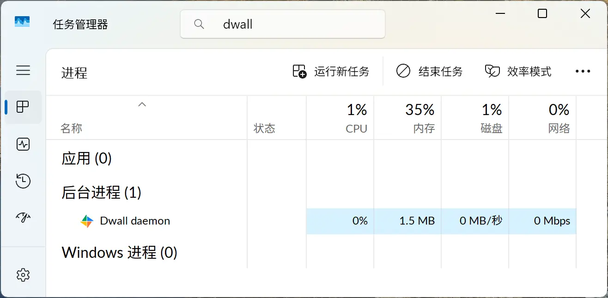Screen dimensions: 608x298
Task: Click the Run new task icon
Action: (298, 71)
